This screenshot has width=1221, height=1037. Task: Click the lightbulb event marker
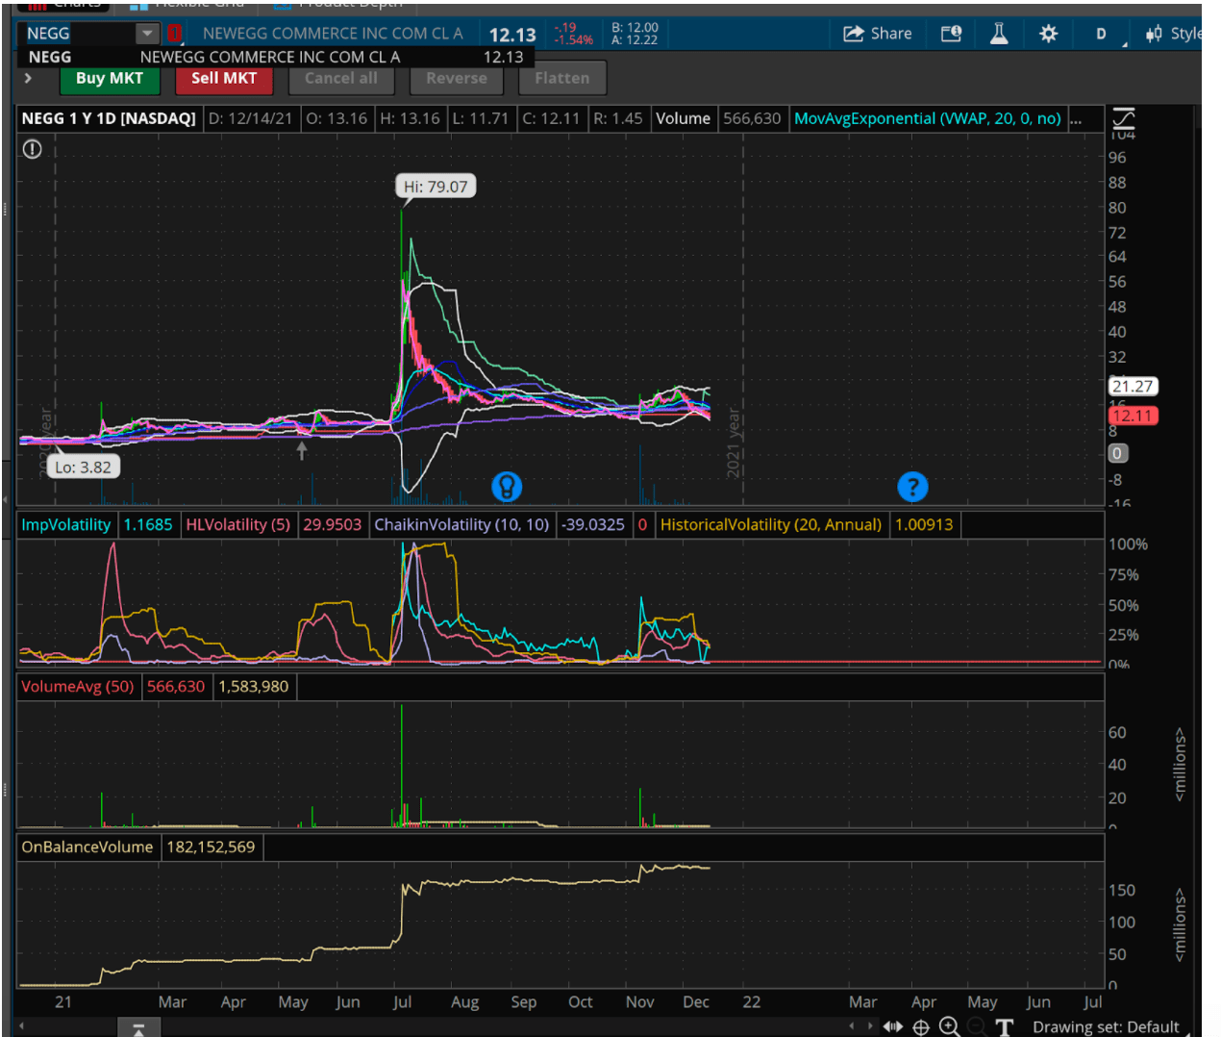point(507,487)
